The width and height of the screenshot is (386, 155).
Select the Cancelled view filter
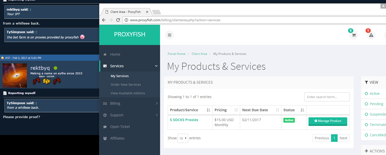[x=375, y=135]
